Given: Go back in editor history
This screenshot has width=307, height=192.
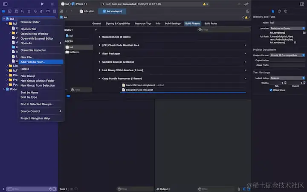Looking at the screenshot, I should 67,12.
